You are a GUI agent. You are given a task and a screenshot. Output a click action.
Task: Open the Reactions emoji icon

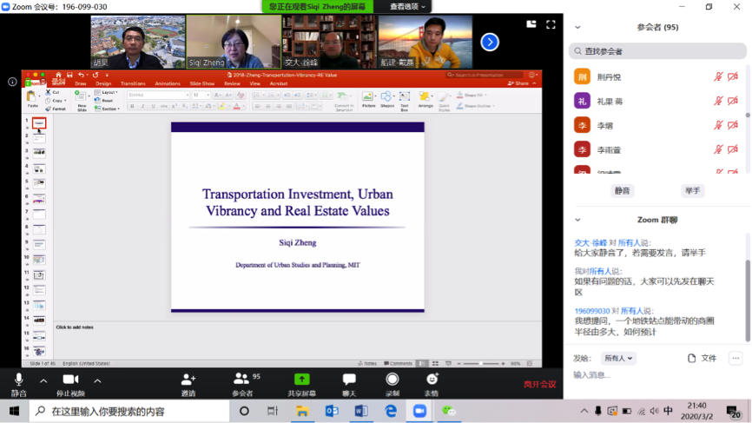click(432, 380)
